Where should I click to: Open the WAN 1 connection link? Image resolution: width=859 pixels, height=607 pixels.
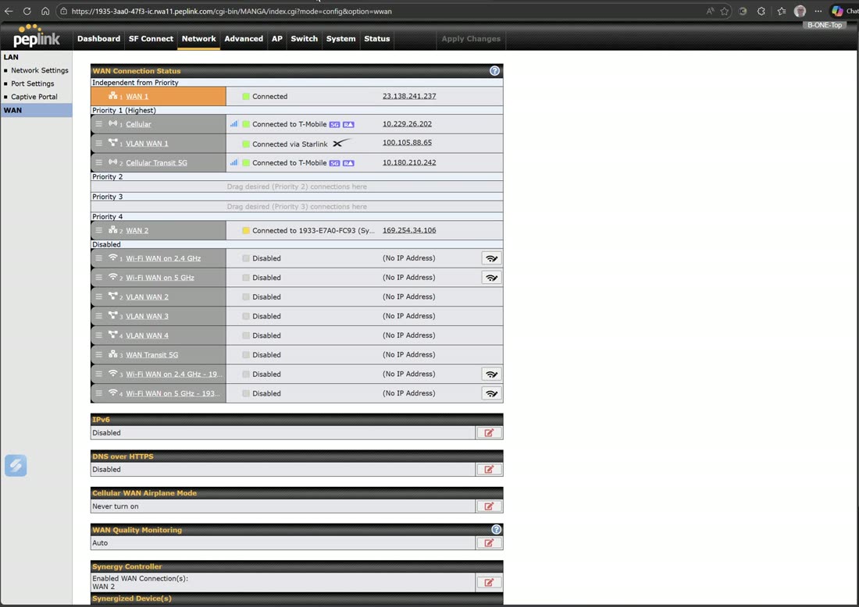tap(137, 96)
